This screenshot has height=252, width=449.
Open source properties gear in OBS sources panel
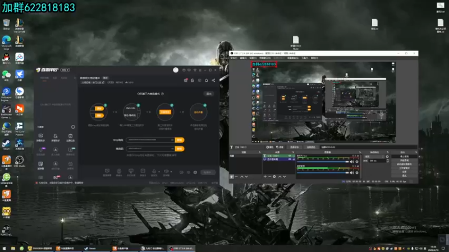coord(274,176)
